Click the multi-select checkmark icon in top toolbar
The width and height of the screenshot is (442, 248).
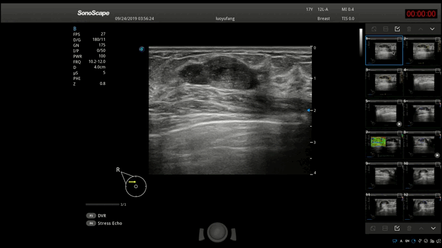[397, 29]
